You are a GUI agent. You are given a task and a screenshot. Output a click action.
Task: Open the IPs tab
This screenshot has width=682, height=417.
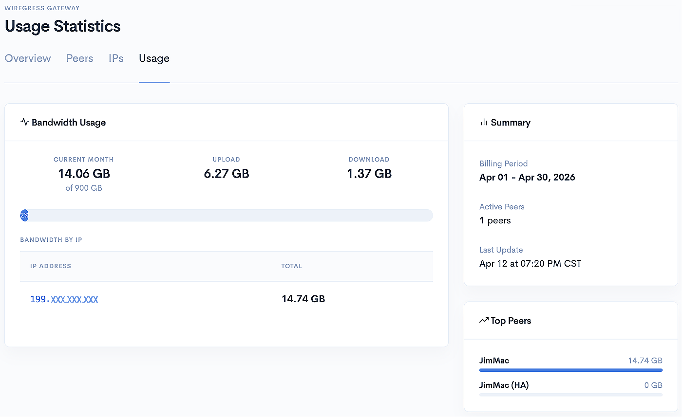coord(116,58)
